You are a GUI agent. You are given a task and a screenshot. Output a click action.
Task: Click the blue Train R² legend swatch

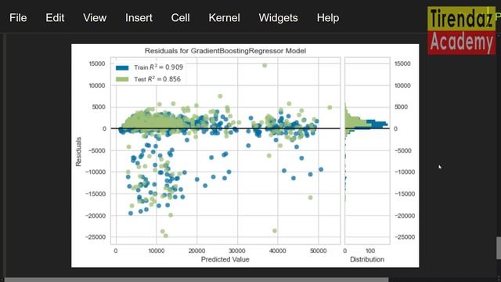(x=122, y=68)
